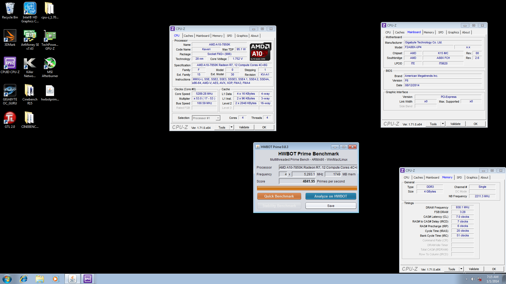The image size is (506, 284).
Task: Open the Cinebench R15 folder
Action: [30, 95]
